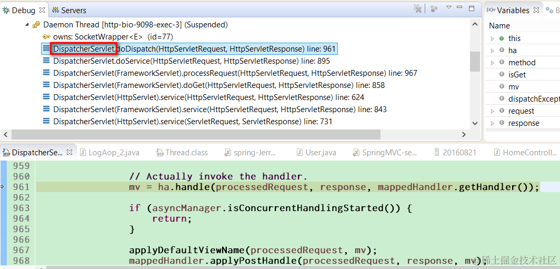
Task: Select the 'method' variable name
Action: coord(522,63)
